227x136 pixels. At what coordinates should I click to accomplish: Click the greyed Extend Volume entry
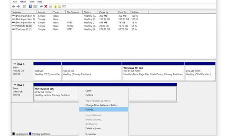click(x=104, y=115)
